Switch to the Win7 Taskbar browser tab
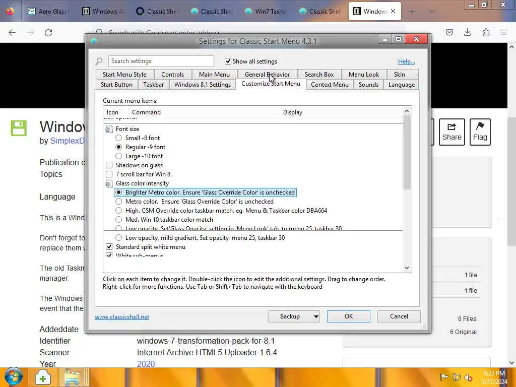 pyautogui.click(x=265, y=11)
